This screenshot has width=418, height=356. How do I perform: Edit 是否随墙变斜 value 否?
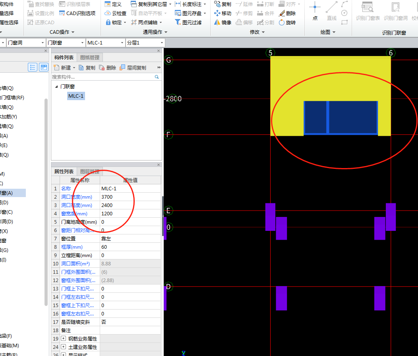click(130, 322)
